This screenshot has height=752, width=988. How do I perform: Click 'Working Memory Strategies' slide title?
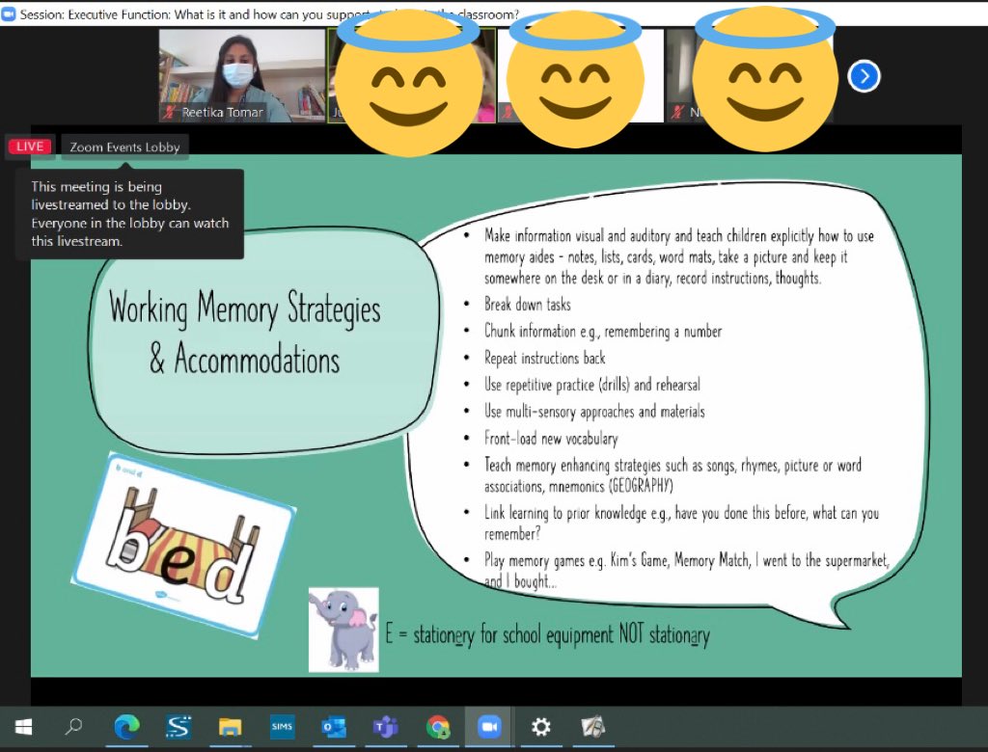(x=244, y=309)
